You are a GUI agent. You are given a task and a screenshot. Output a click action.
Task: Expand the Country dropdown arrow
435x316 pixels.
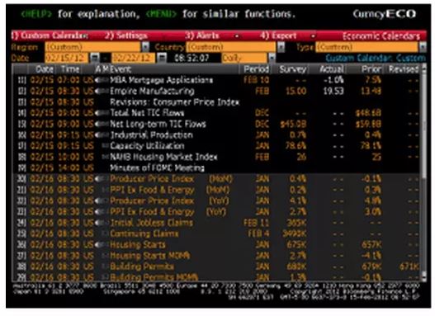(x=281, y=47)
